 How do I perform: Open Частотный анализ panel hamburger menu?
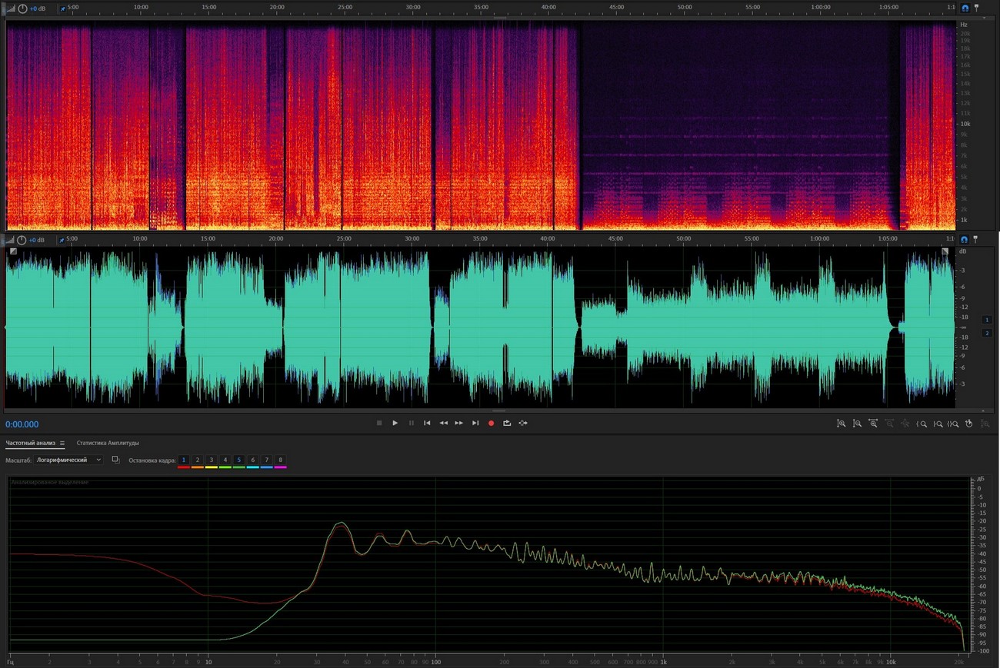click(x=62, y=443)
